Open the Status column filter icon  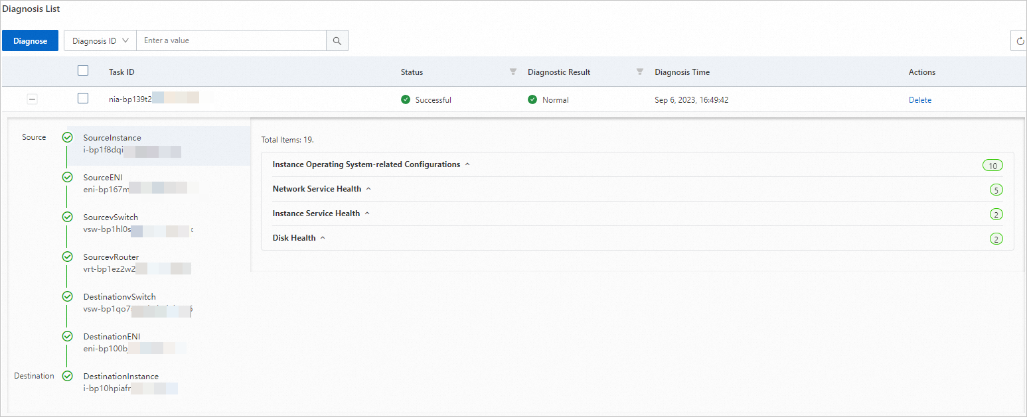(x=513, y=72)
